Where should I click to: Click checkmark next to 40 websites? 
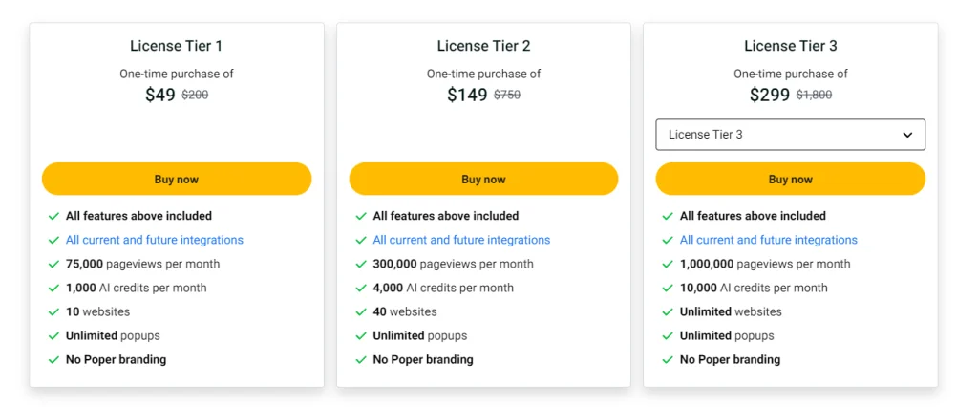[361, 312]
